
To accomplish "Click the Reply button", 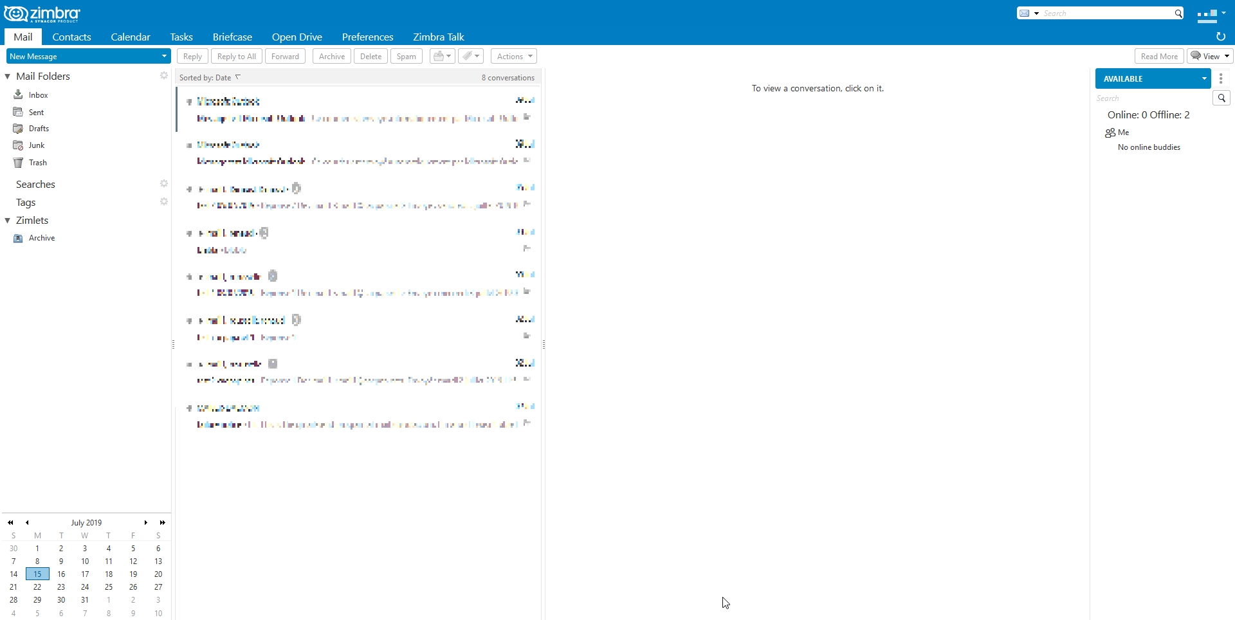I will tap(192, 57).
